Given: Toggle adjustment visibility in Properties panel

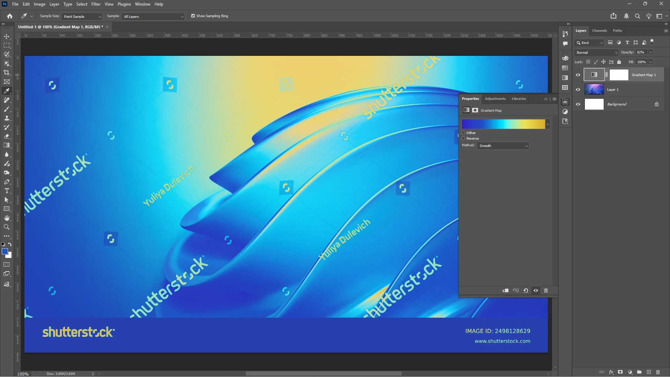Looking at the screenshot, I should (536, 290).
